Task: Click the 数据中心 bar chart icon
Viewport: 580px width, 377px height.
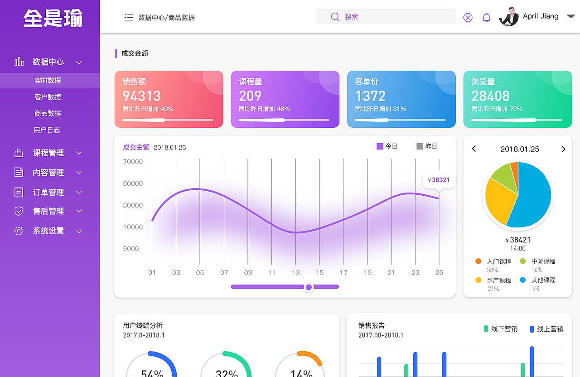Action: pyautogui.click(x=19, y=62)
